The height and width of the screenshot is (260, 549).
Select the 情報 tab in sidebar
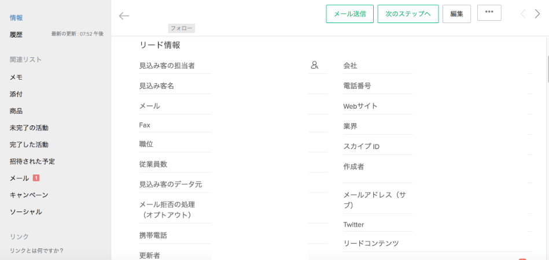tap(16, 18)
